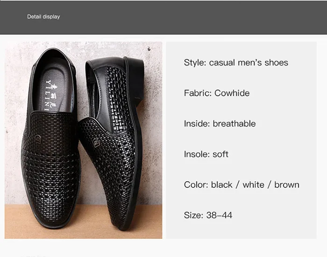Click the black shoe product photo

point(83,140)
